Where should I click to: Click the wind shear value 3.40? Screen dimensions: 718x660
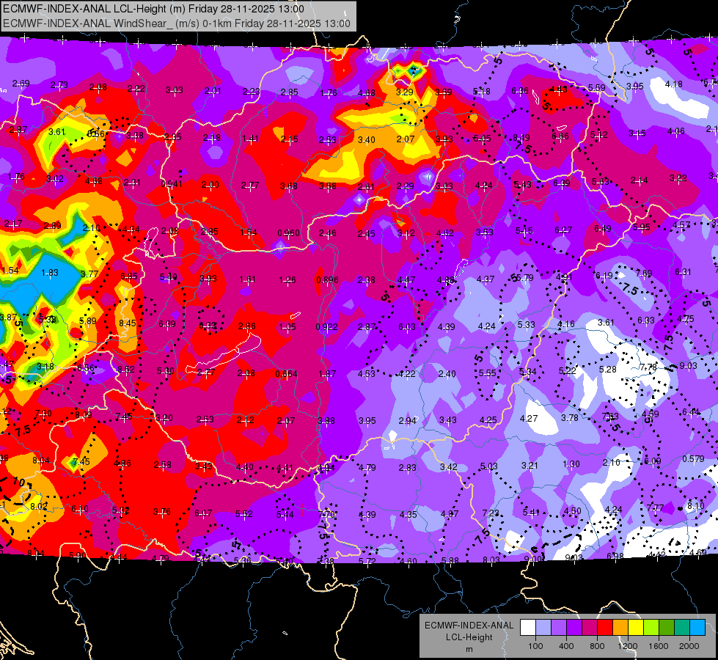coord(366,139)
